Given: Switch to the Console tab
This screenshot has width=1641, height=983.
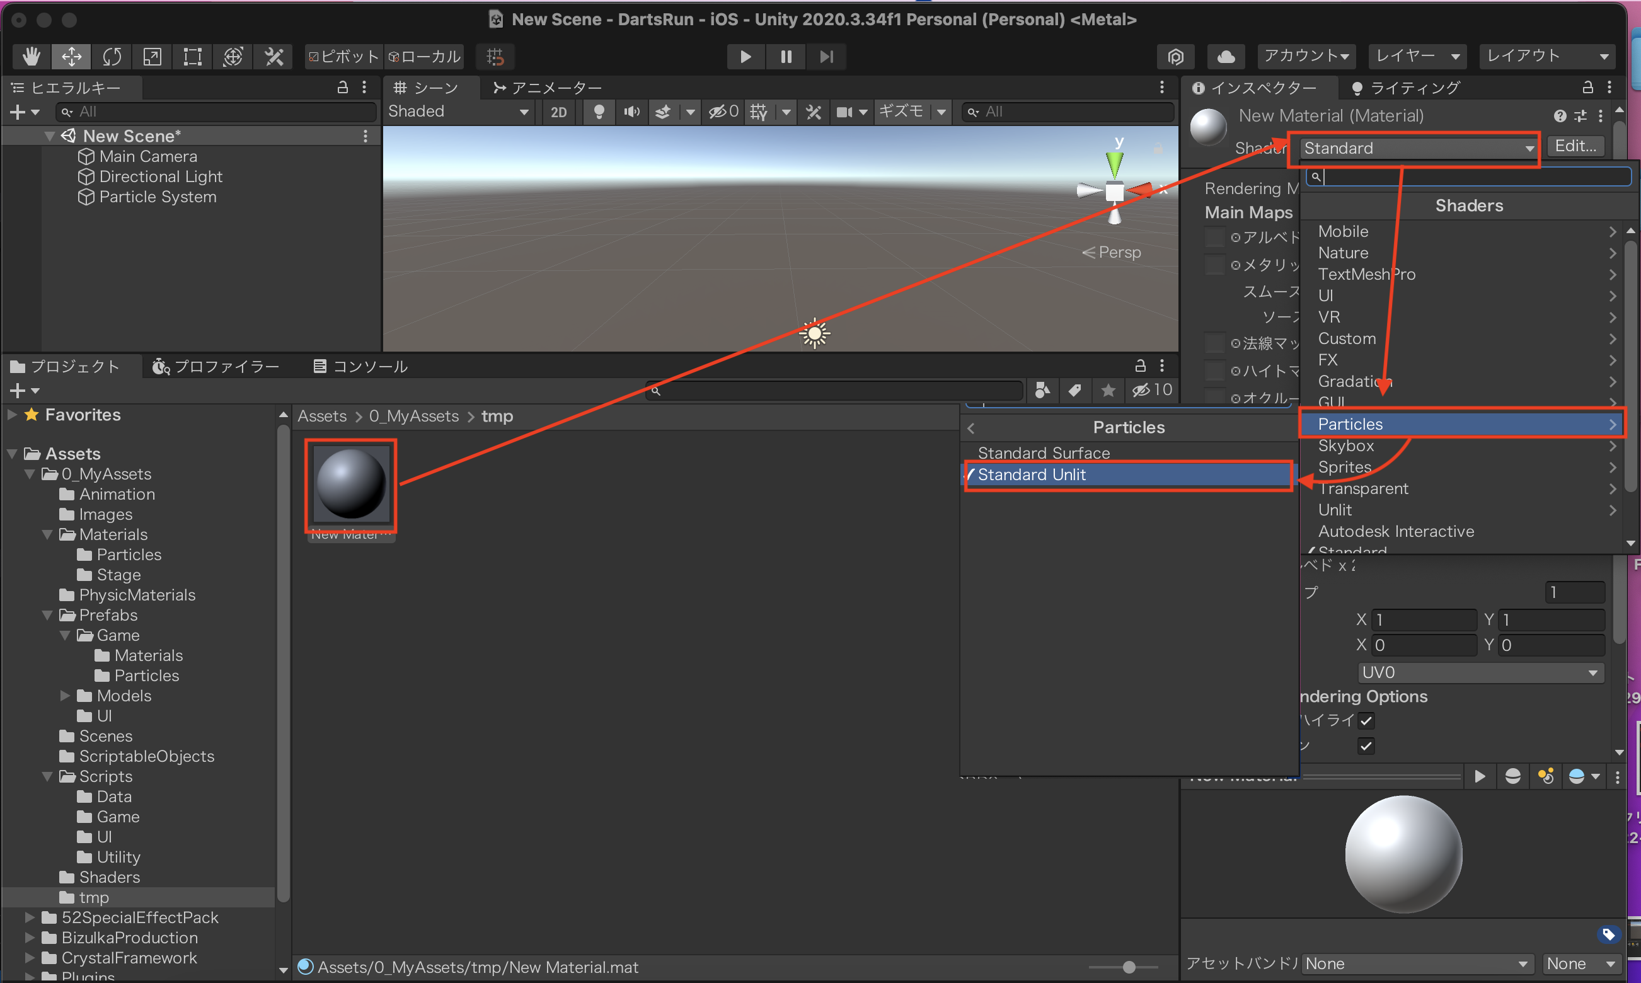Looking at the screenshot, I should 360,366.
